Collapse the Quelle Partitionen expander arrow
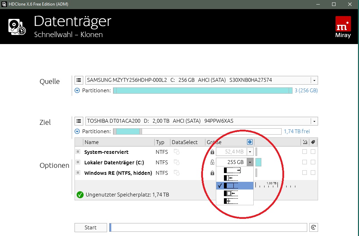Viewport: 359px width, 236px height. 77,91
